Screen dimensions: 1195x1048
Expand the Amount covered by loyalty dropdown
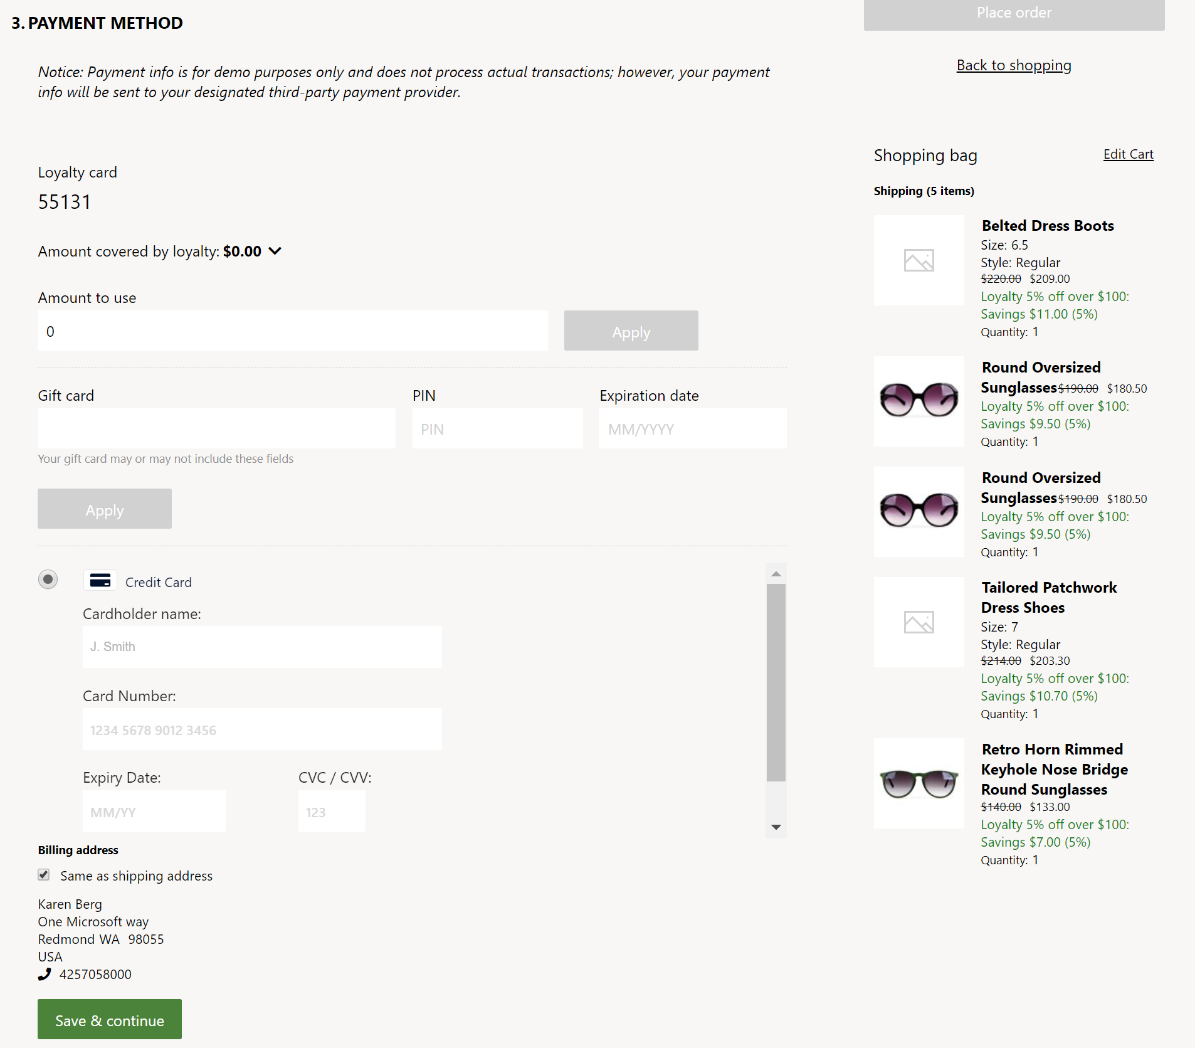click(275, 251)
